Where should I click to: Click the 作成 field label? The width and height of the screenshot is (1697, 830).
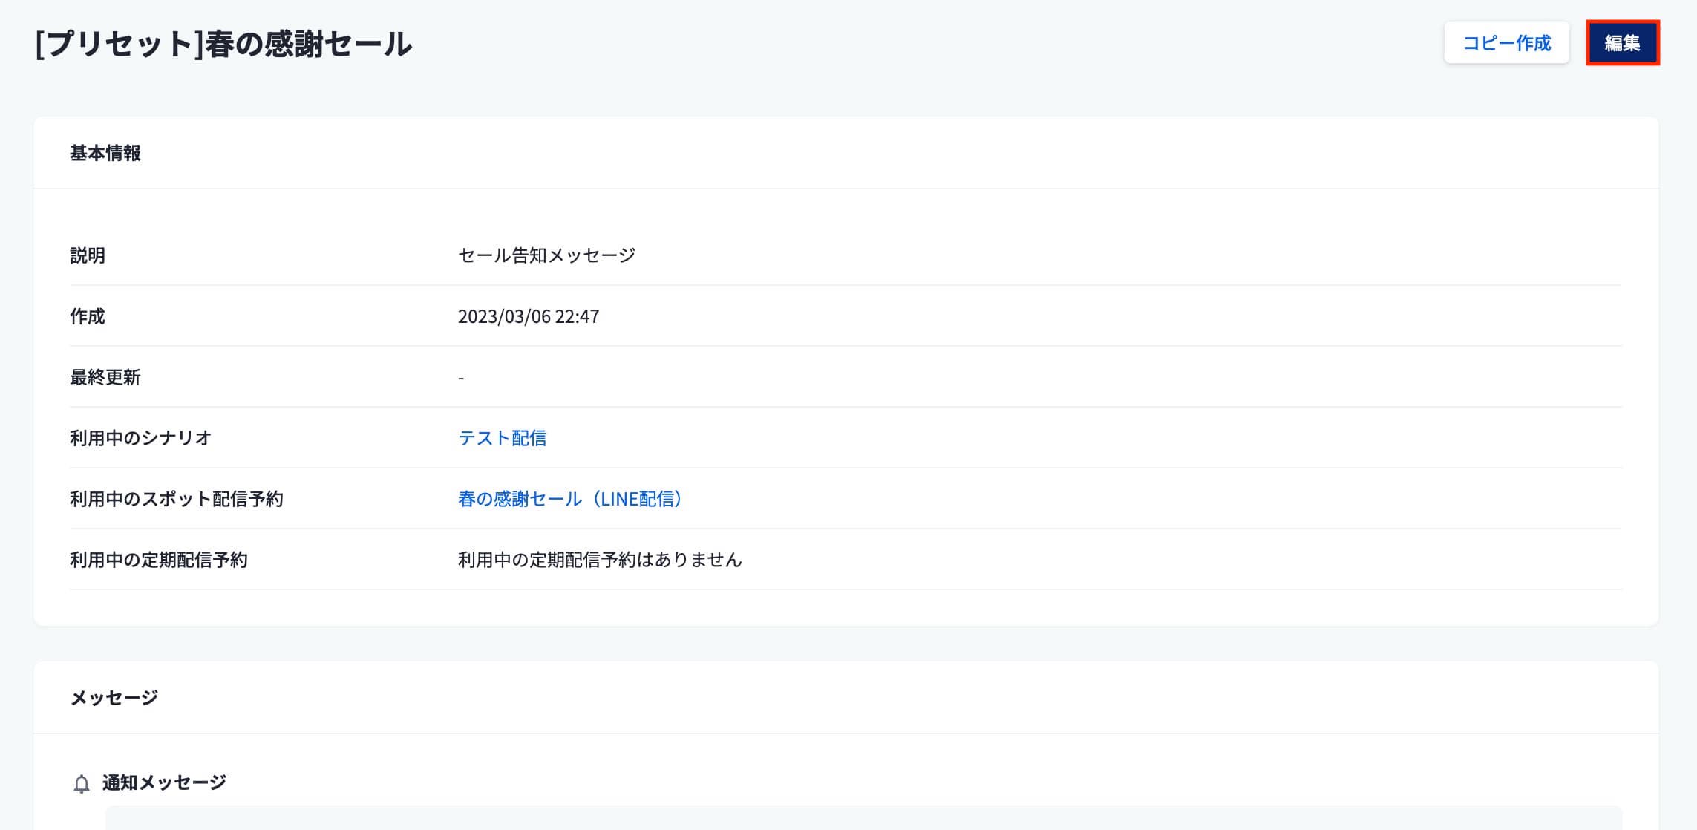pos(88,316)
